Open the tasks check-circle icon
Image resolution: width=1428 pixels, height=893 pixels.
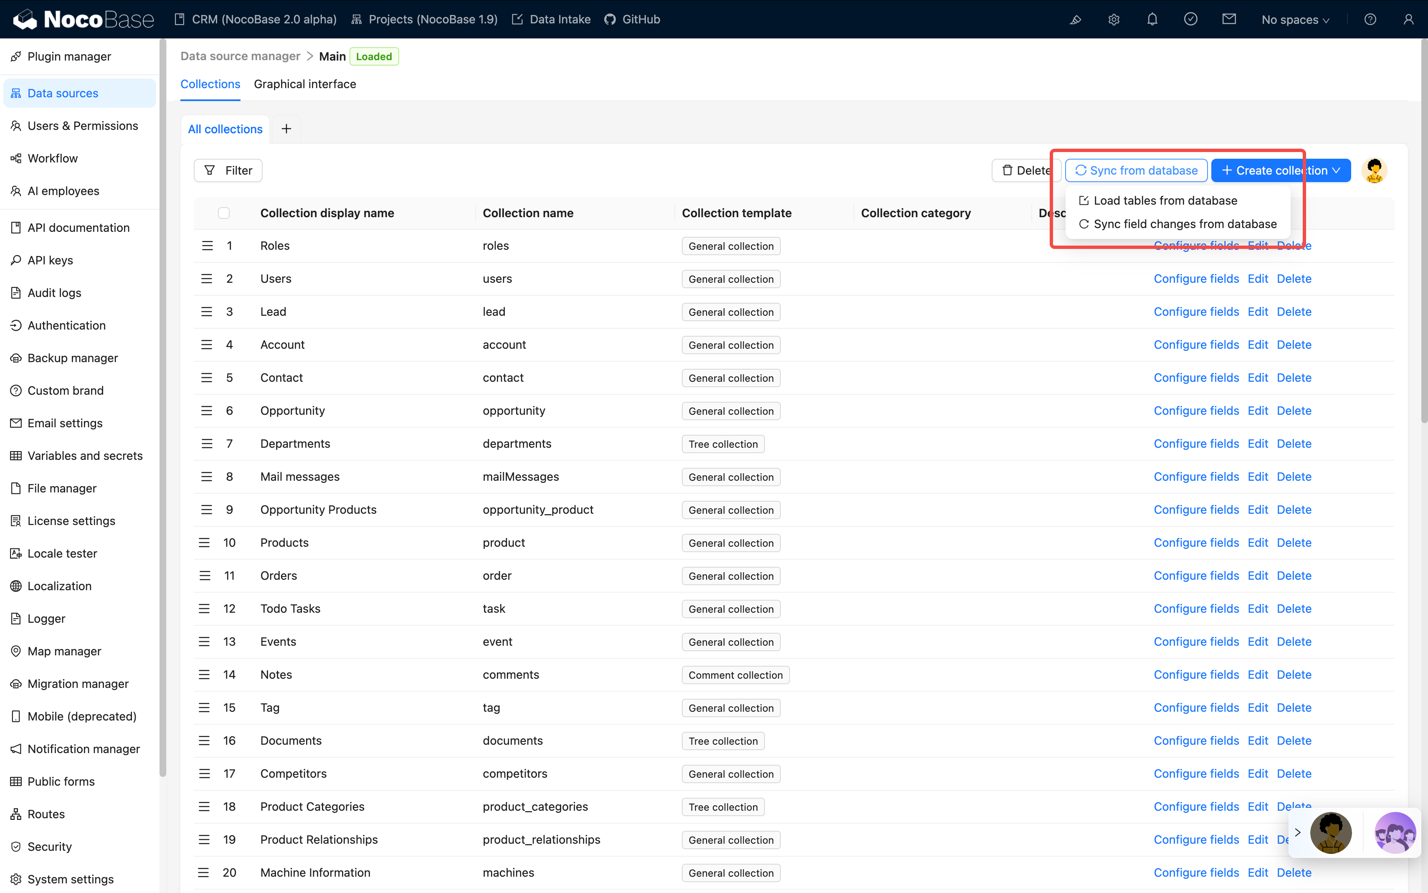tap(1191, 19)
